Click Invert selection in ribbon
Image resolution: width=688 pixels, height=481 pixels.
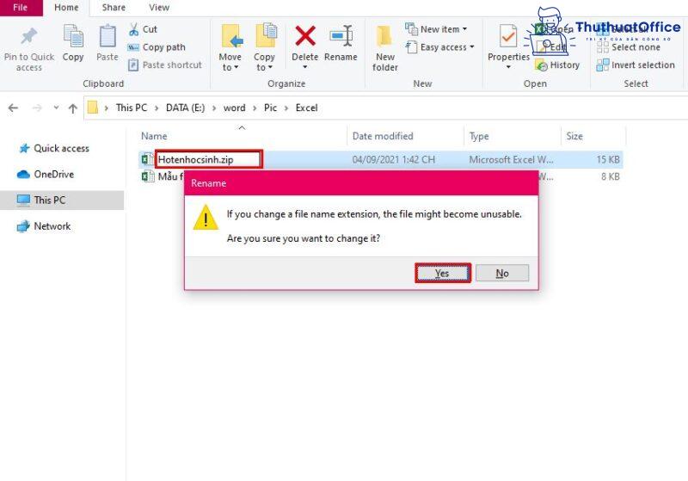[636, 65]
